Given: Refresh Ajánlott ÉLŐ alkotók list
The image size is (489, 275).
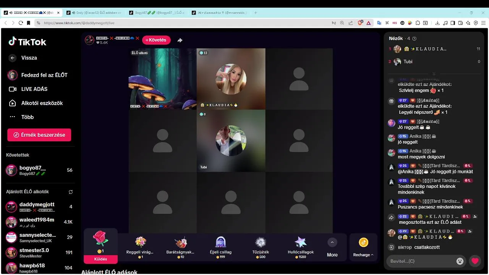Looking at the screenshot, I should (x=71, y=192).
